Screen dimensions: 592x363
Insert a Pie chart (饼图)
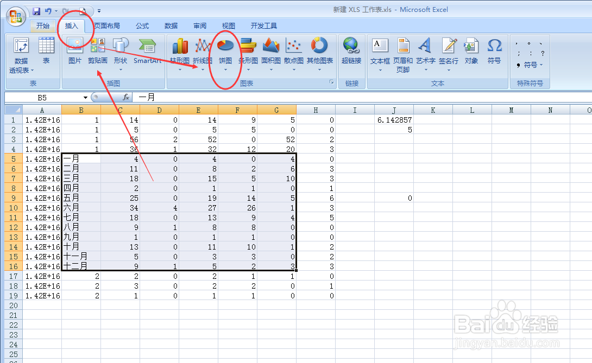(225, 54)
